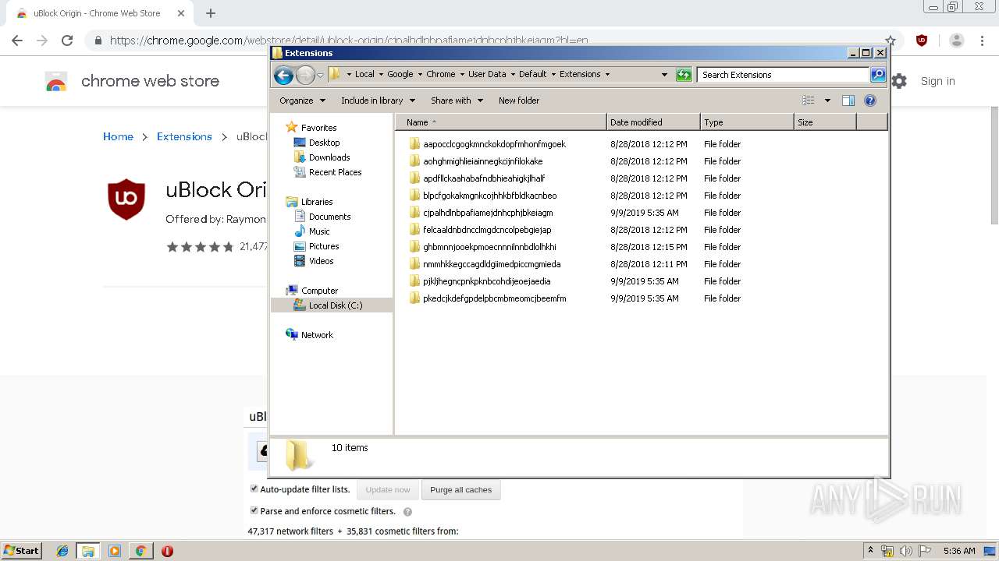
Task: Go back in Chrome browser
Action: coord(17,41)
